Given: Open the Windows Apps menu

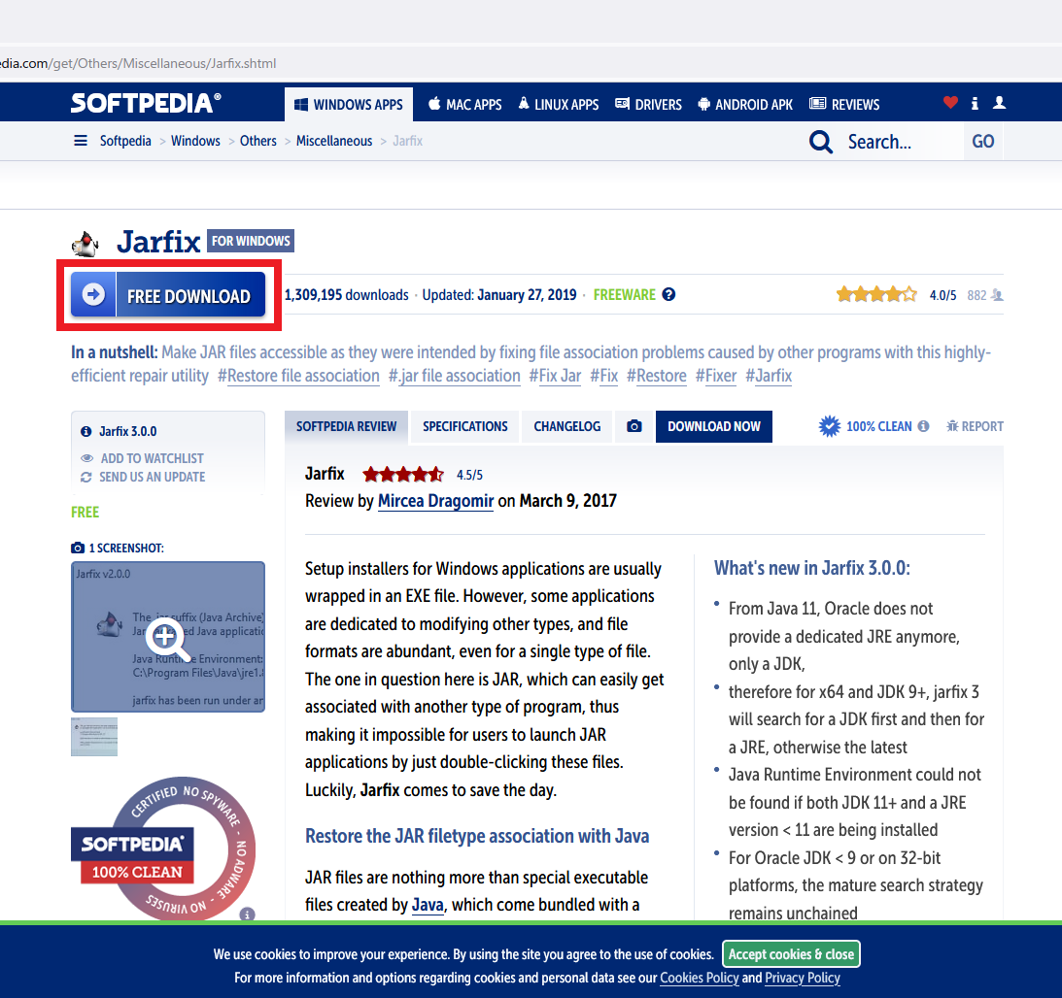Looking at the screenshot, I should [x=349, y=105].
